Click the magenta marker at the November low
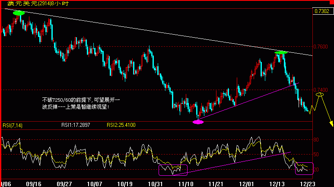The height and width of the screenshot is (187, 334). tap(198, 122)
